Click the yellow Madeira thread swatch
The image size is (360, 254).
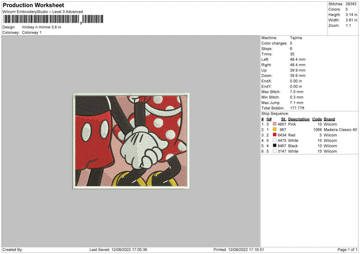point(275,129)
